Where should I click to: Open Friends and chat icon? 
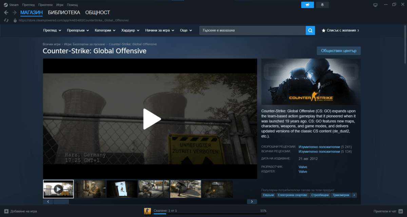click(x=400, y=211)
